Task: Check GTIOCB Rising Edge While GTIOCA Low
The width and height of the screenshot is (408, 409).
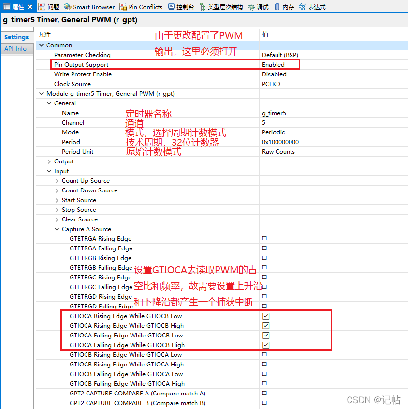Action: pos(264,354)
